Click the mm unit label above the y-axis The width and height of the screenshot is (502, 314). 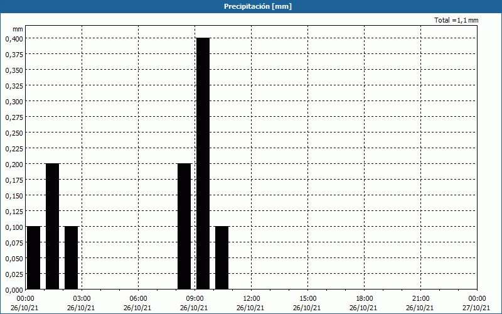tap(18, 29)
